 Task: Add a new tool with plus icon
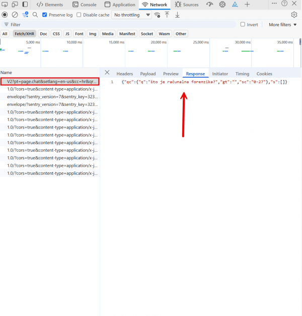(x=247, y=5)
